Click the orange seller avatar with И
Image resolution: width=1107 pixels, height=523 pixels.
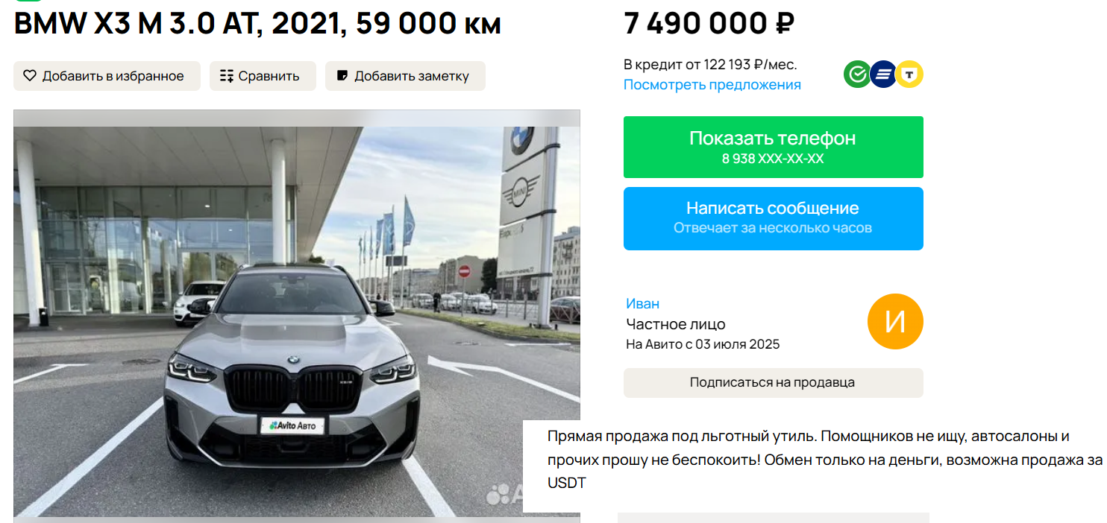point(895,322)
